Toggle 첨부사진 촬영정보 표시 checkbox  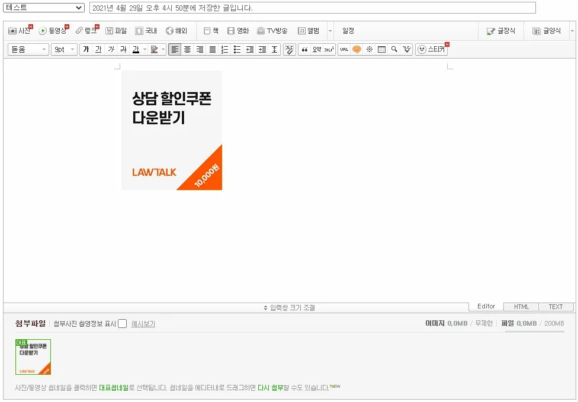click(123, 323)
